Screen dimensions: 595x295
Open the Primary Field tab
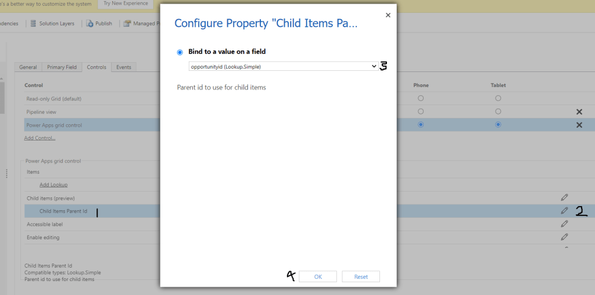pos(62,67)
